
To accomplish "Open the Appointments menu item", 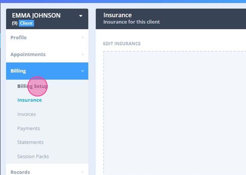I will 28,54.
